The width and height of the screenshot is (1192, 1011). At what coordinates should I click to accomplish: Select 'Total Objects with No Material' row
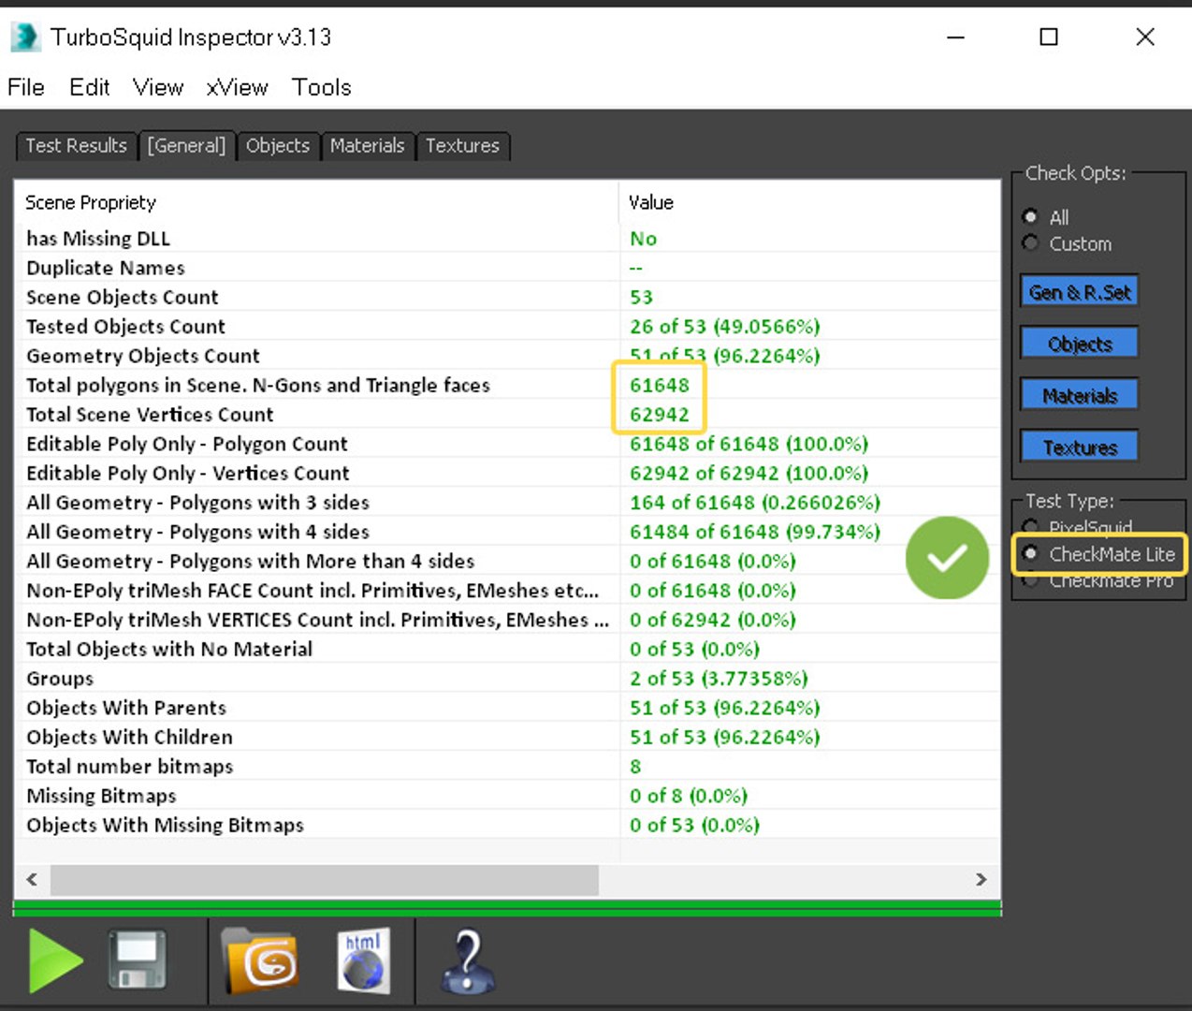pos(507,649)
